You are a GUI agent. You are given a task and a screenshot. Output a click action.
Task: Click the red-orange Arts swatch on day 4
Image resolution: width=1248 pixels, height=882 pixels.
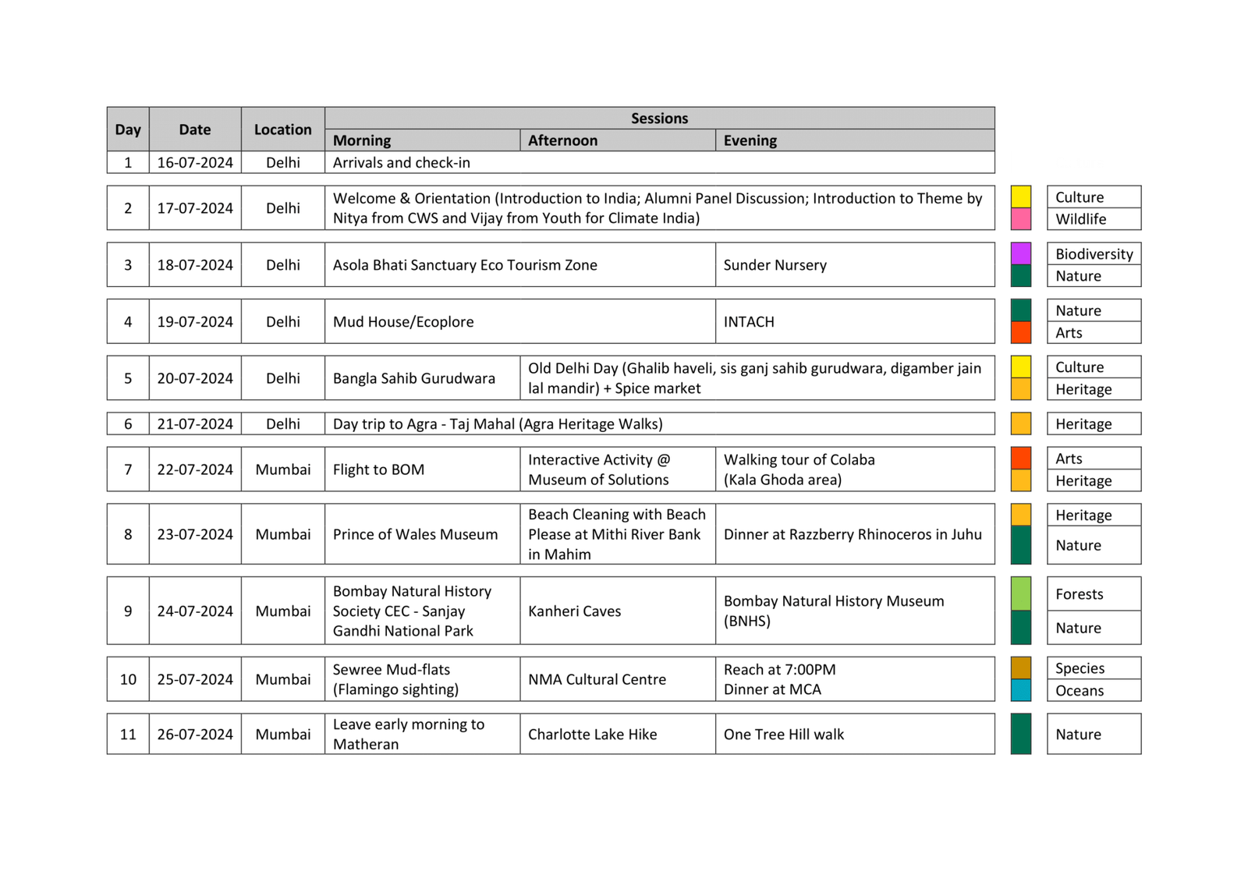point(1021,333)
